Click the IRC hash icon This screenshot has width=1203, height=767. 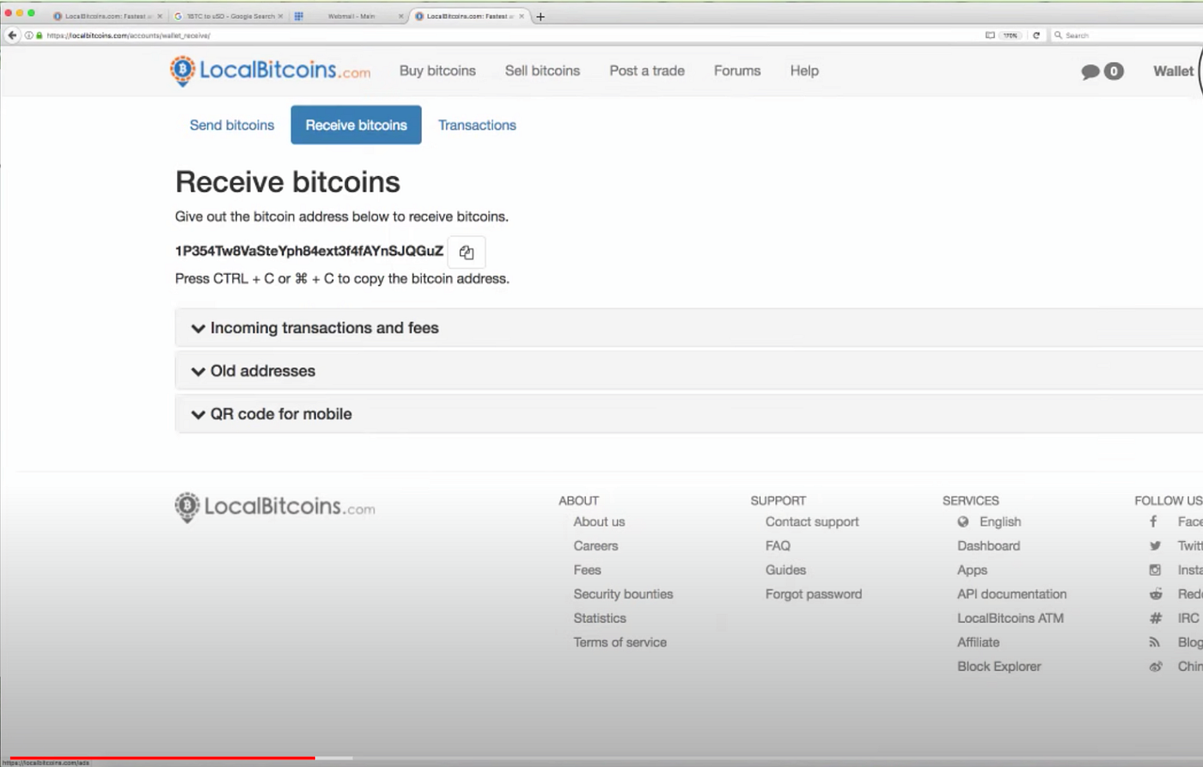1156,618
